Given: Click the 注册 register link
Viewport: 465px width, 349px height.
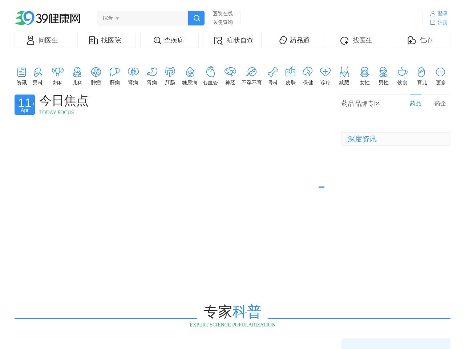Looking at the screenshot, I should point(443,22).
